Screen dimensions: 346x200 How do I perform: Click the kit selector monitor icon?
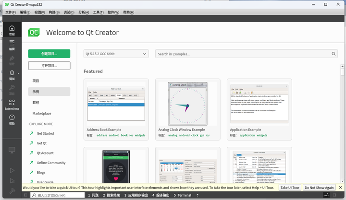pos(12,150)
